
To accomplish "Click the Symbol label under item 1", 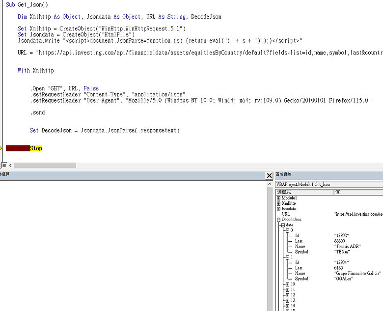I will tap(301, 279).
